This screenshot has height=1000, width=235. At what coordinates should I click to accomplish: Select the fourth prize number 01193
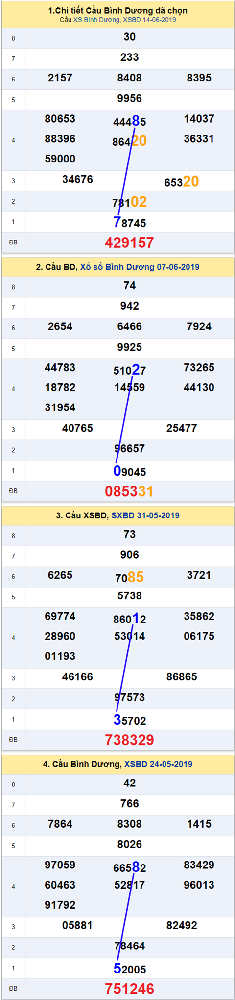[x=60, y=656]
